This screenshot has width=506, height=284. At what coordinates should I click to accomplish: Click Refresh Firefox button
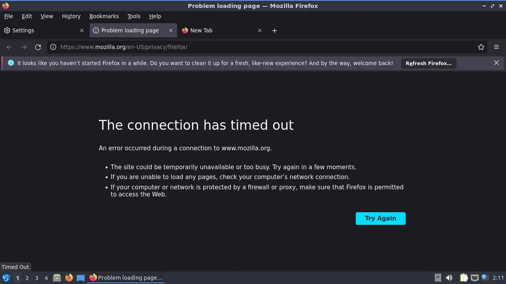coord(429,63)
